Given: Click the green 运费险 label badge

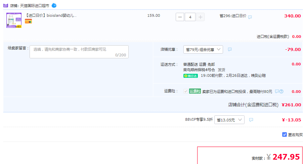Looking at the screenshot, I should pos(195,91).
